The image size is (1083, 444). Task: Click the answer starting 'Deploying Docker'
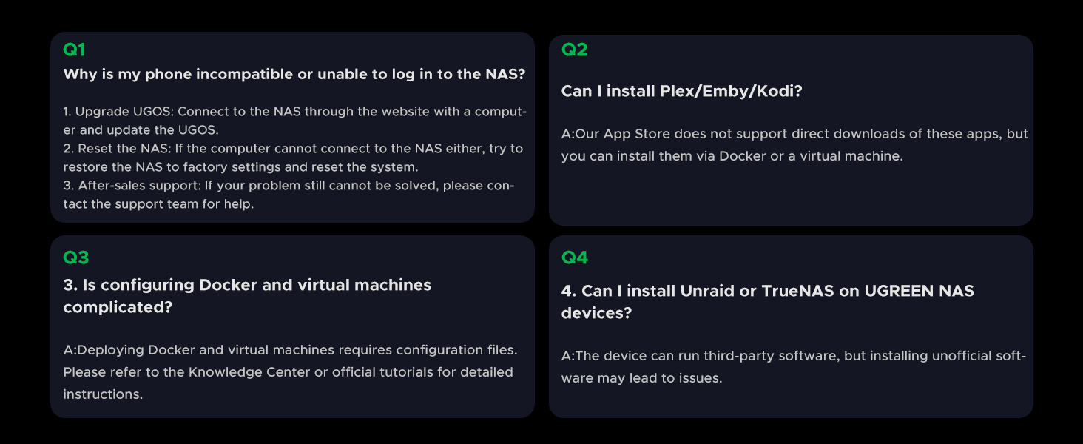pyautogui.click(x=290, y=371)
